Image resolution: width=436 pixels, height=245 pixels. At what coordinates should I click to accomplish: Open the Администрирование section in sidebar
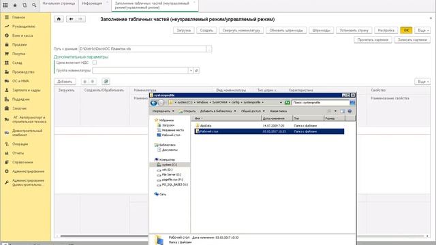pos(28,171)
